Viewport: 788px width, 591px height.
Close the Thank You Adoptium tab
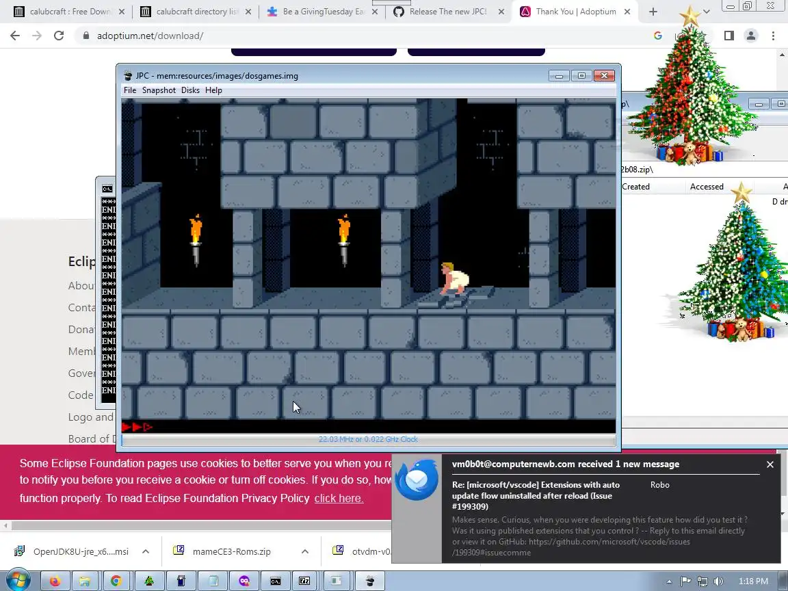(x=627, y=12)
